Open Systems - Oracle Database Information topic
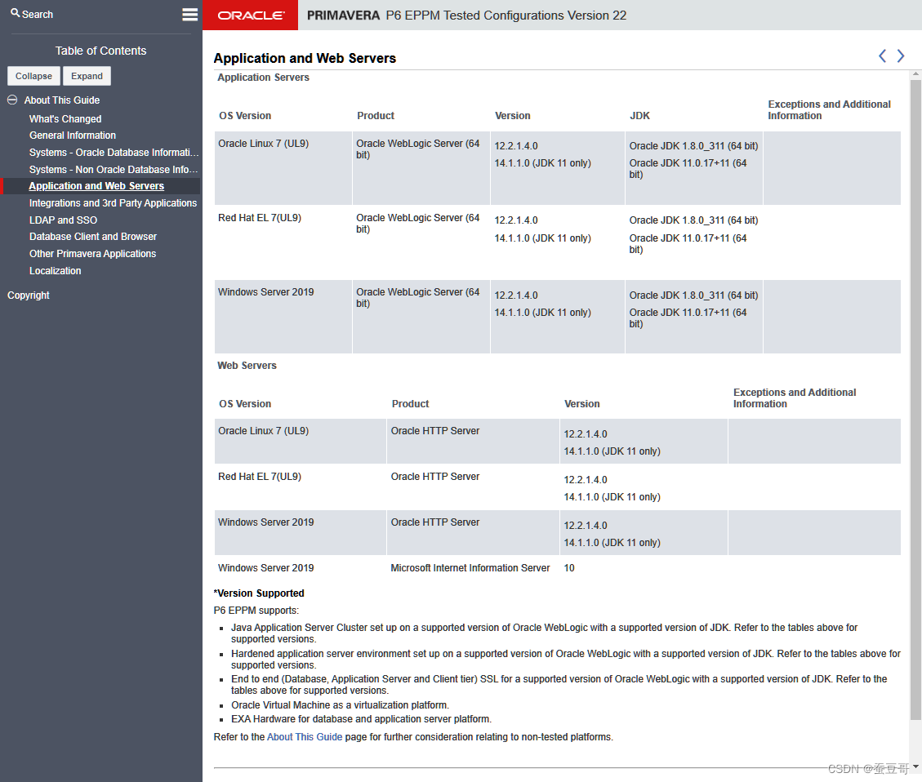This screenshot has height=782, width=922. click(x=114, y=152)
